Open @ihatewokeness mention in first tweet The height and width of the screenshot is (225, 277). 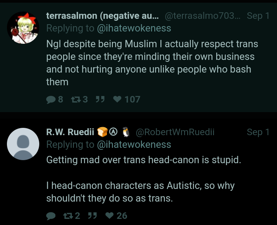coord(134,28)
